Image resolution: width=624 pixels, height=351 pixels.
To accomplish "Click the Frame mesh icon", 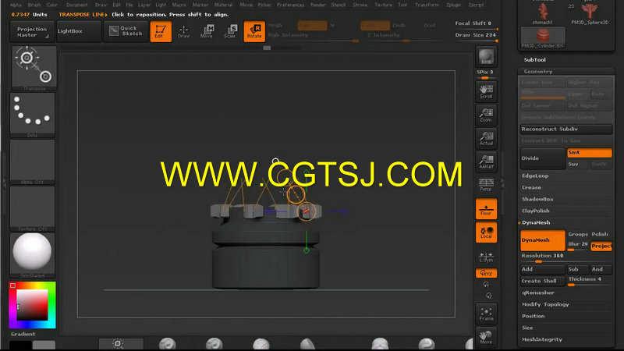I will click(486, 314).
